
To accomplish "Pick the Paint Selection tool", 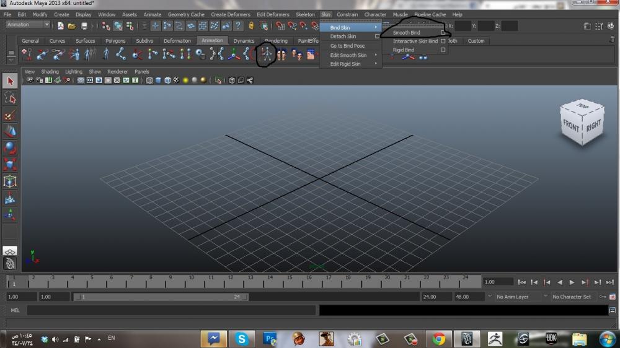I will [x=10, y=115].
